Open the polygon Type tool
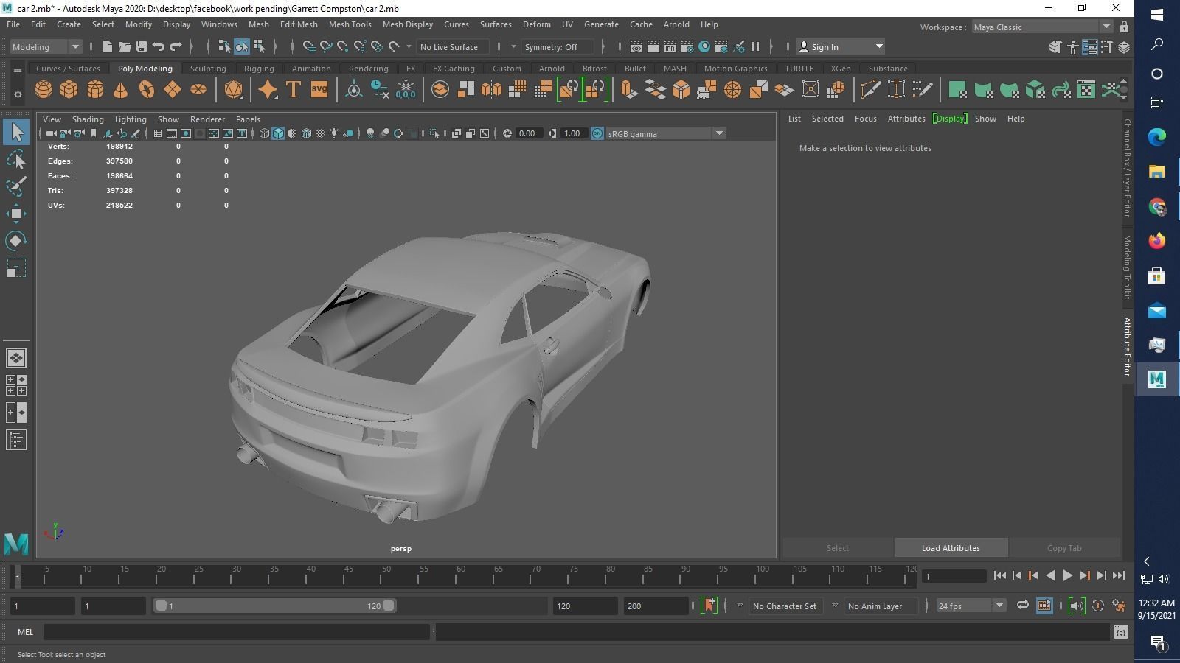The height and width of the screenshot is (663, 1180). pos(293,89)
